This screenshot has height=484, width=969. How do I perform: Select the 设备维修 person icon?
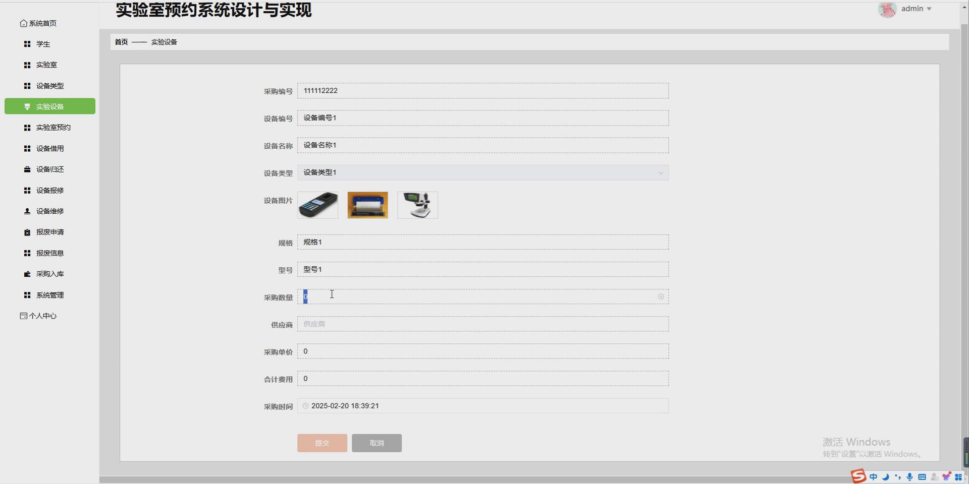coord(27,211)
